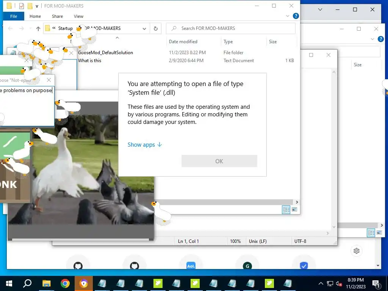
Task: Click the Explorer forward arrow
Action: 22,28
